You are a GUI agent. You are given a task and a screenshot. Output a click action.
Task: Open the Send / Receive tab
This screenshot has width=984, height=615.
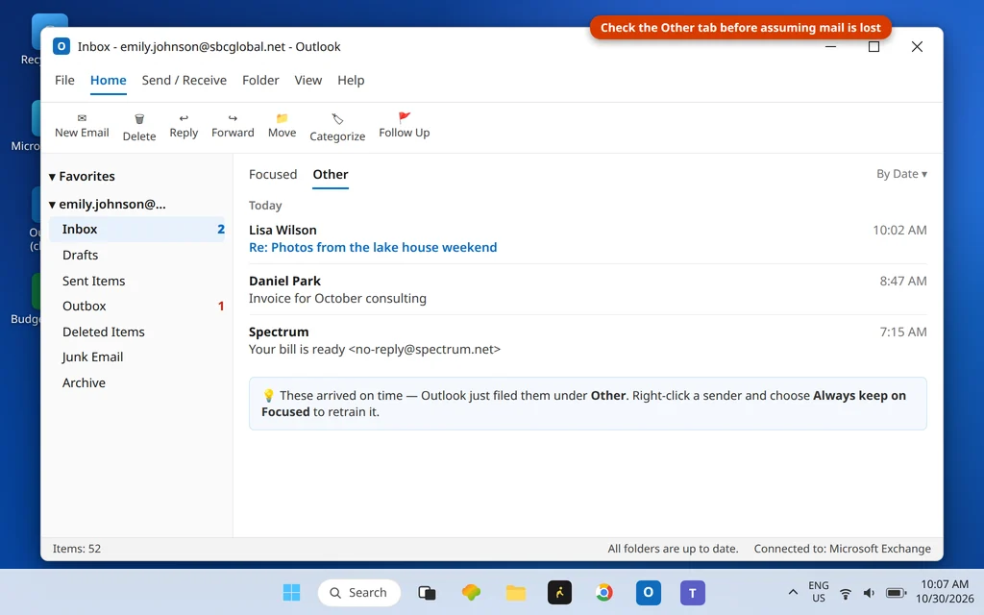tap(184, 81)
